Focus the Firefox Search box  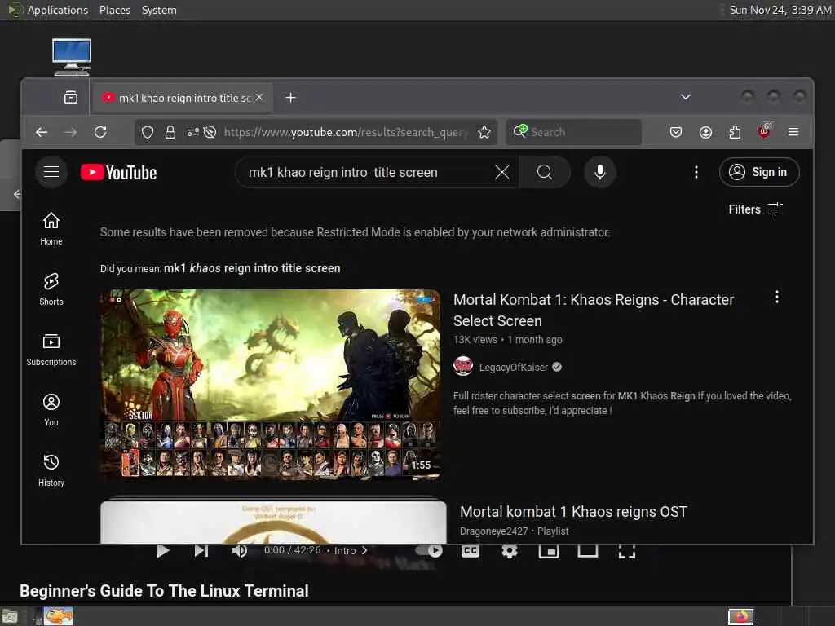[x=573, y=132]
